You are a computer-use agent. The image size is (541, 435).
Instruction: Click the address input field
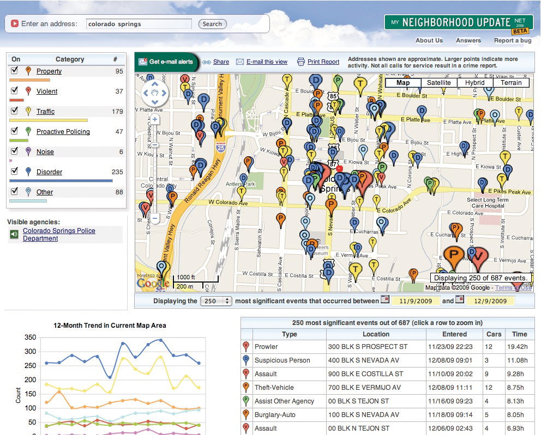(x=139, y=24)
